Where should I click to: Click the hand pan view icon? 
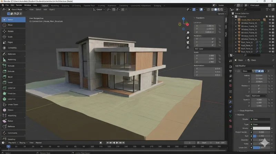tap(188, 38)
